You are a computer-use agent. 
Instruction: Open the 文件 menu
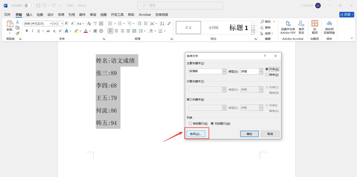[7, 14]
